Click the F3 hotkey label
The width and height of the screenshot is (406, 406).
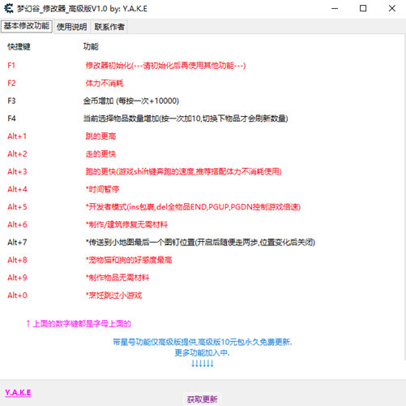tap(11, 101)
